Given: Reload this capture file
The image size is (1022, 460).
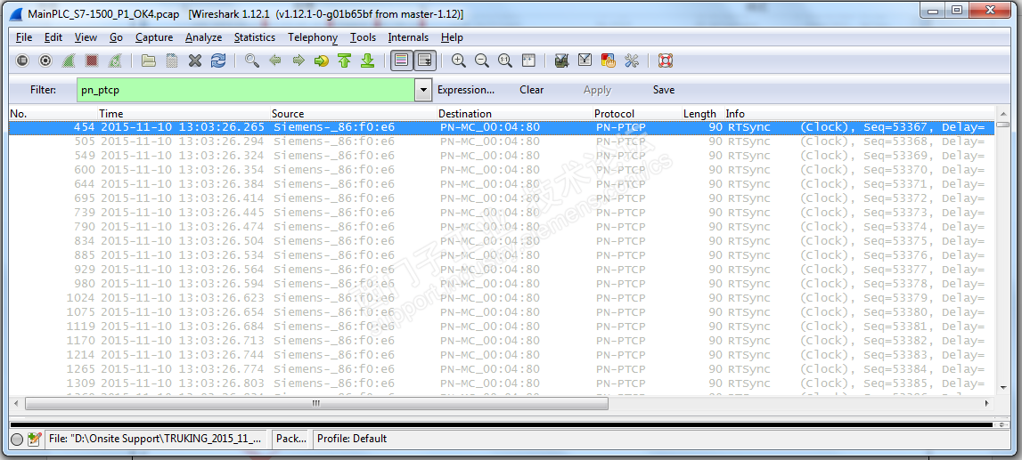Looking at the screenshot, I should pos(218,61).
